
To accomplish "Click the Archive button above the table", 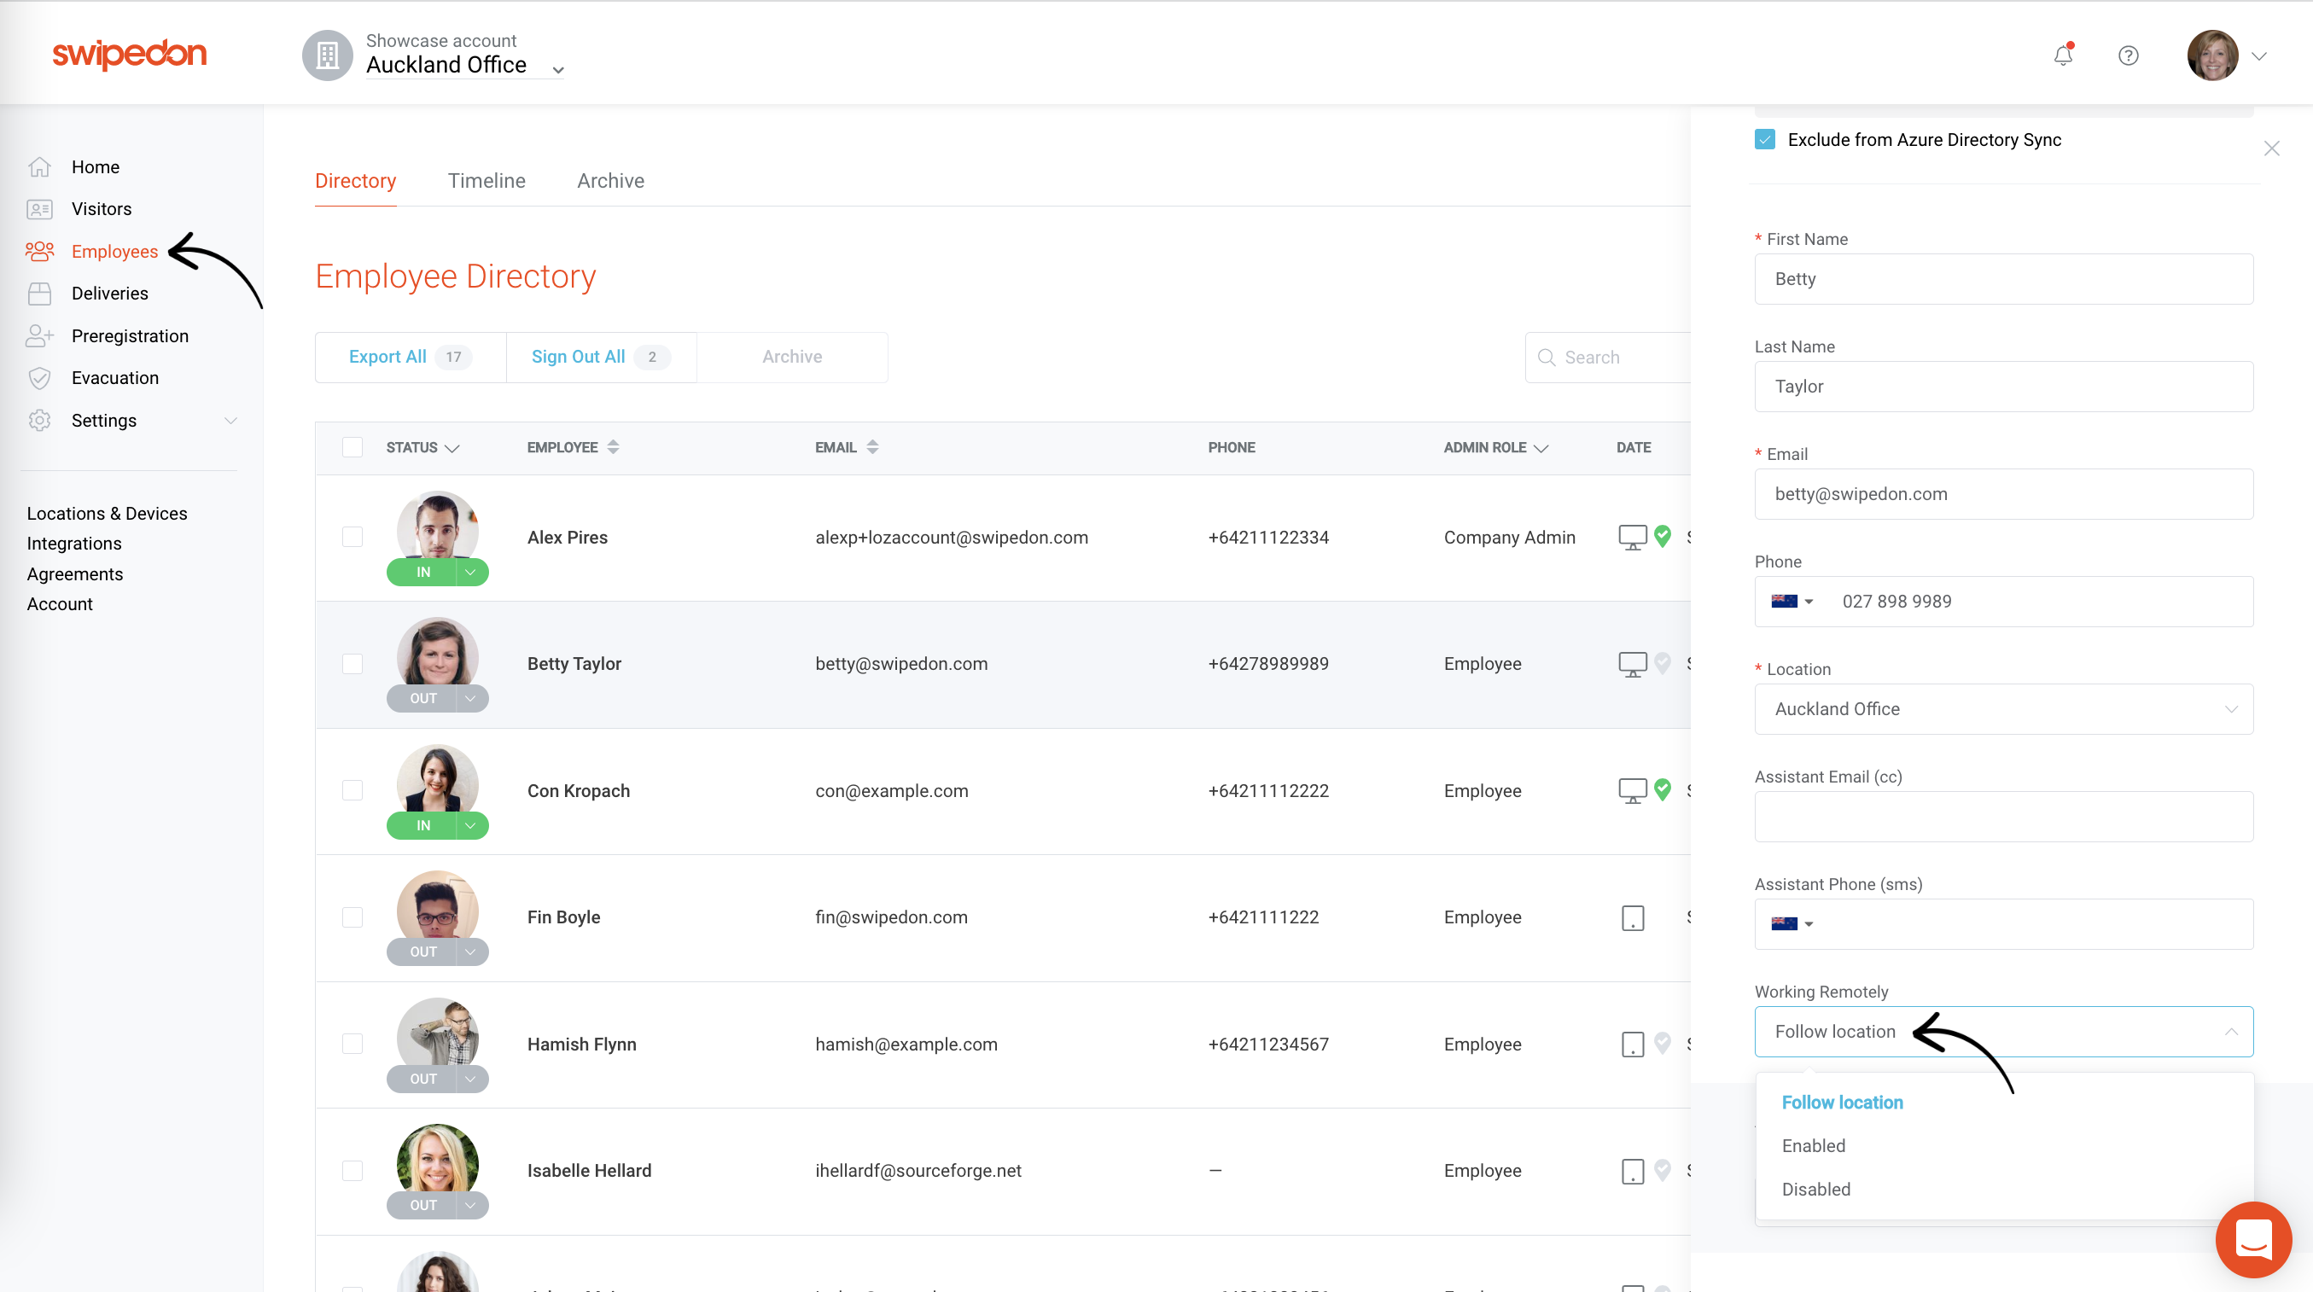I will pyautogui.click(x=792, y=358).
